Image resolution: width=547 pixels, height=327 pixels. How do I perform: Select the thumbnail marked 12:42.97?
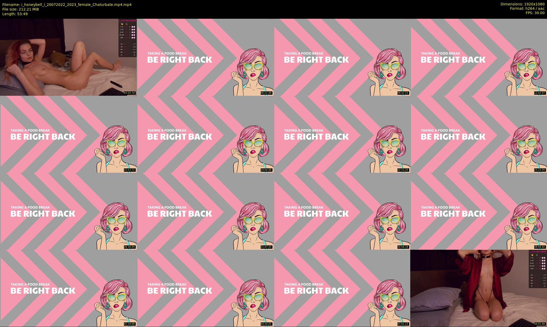(479, 57)
